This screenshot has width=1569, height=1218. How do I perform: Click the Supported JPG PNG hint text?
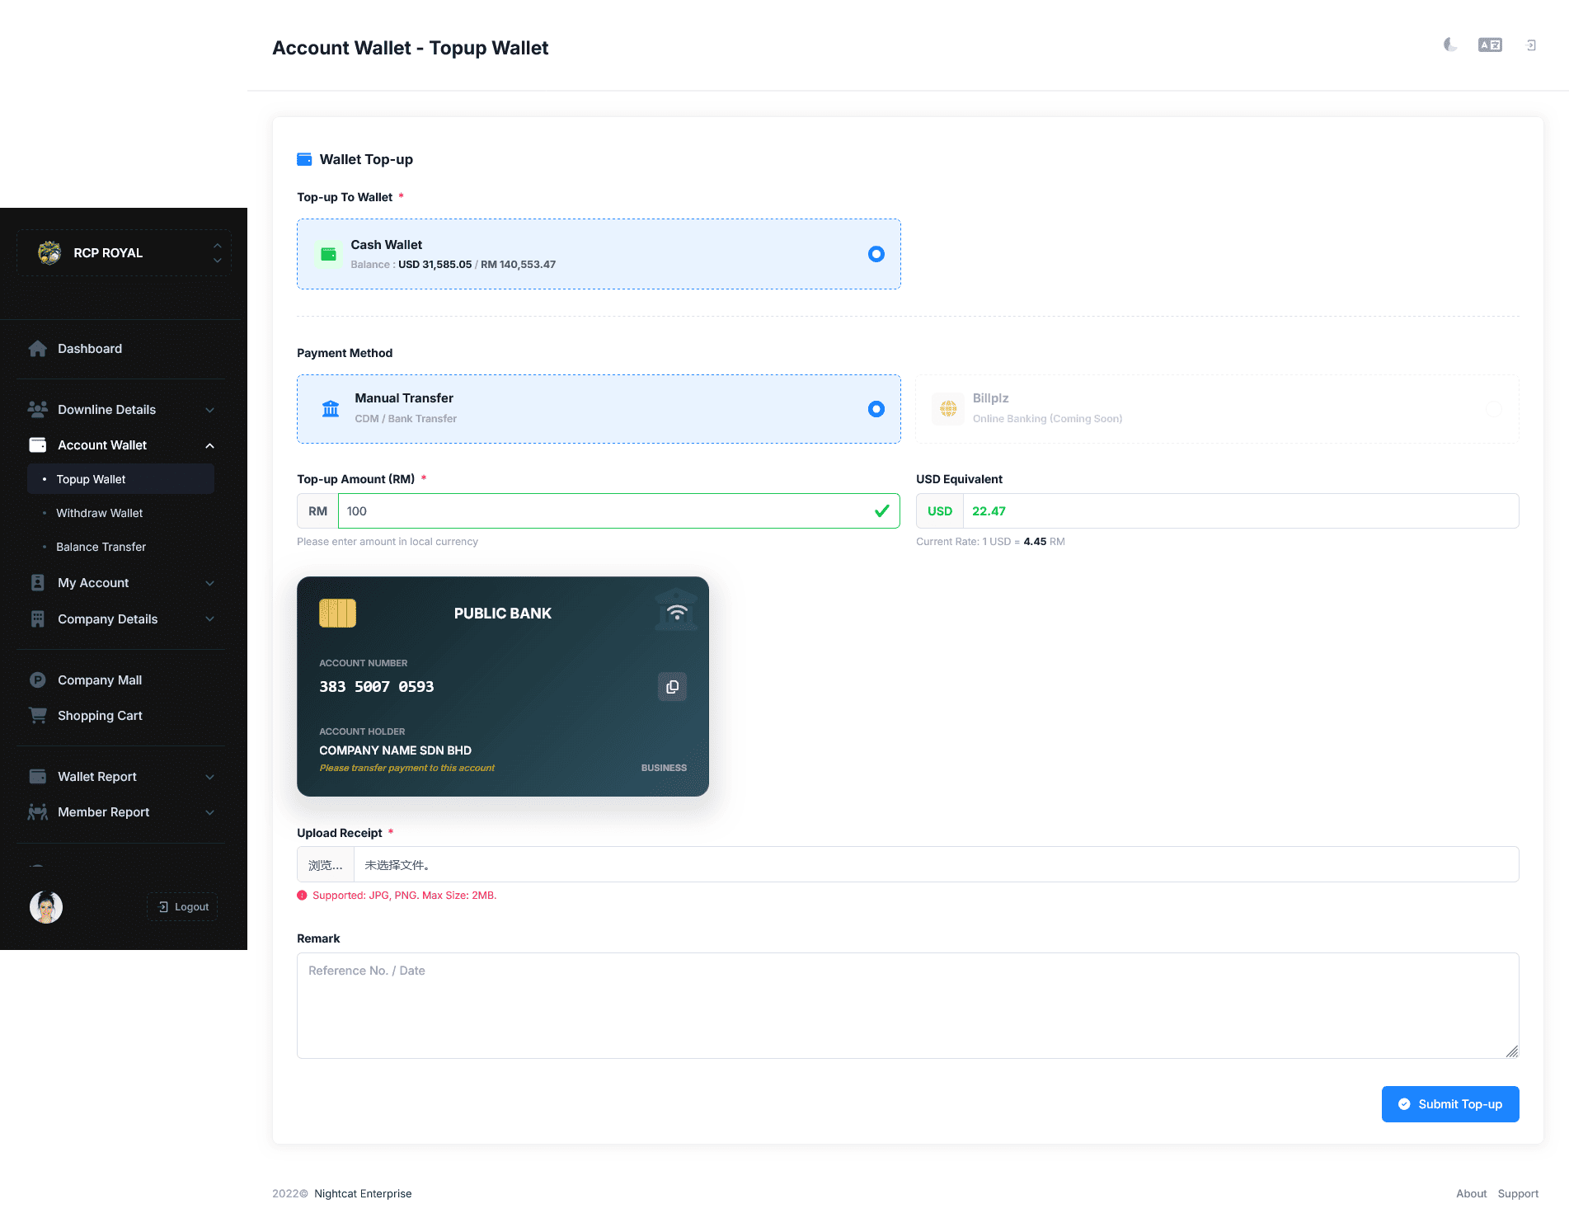(404, 896)
